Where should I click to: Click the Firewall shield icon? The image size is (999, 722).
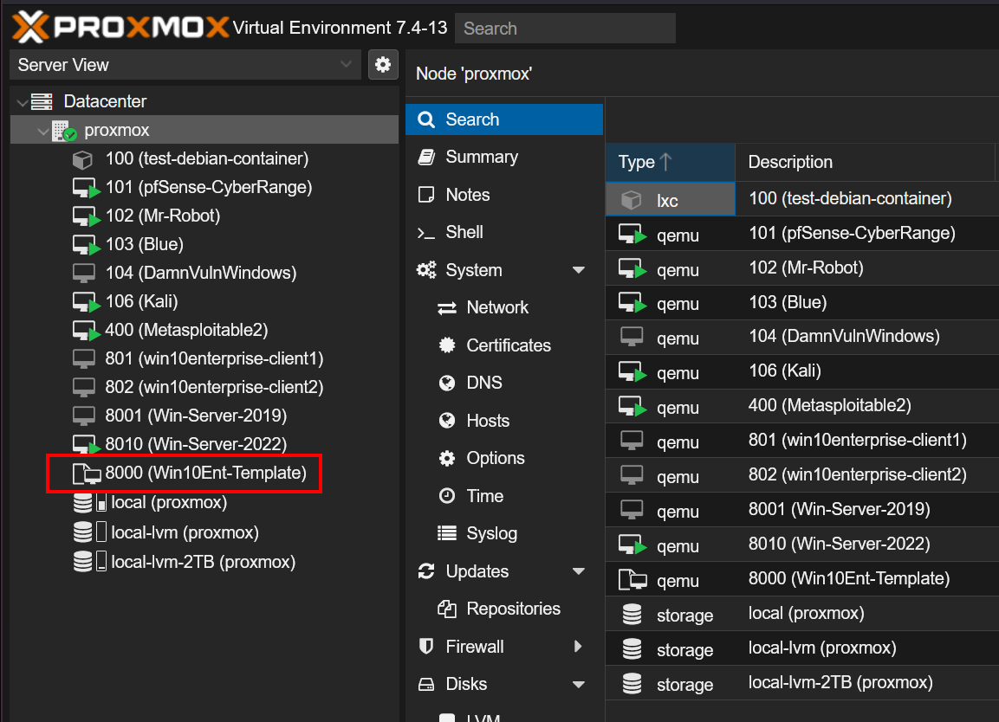point(425,647)
